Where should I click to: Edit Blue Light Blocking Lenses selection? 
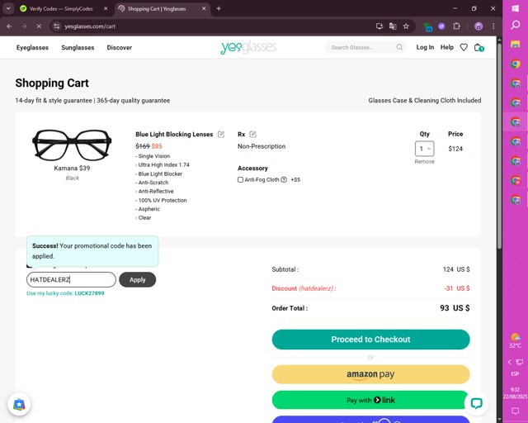pos(221,135)
